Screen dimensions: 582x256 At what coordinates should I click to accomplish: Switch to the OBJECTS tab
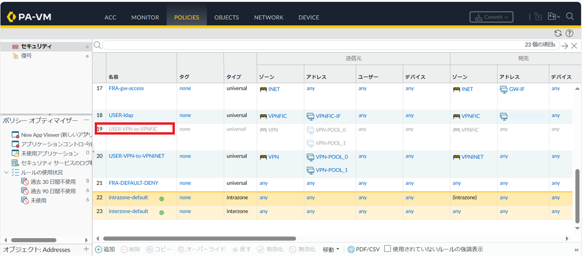click(x=226, y=17)
